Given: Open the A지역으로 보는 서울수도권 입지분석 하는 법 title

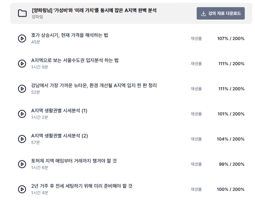Looking at the screenshot, I should [75, 60].
